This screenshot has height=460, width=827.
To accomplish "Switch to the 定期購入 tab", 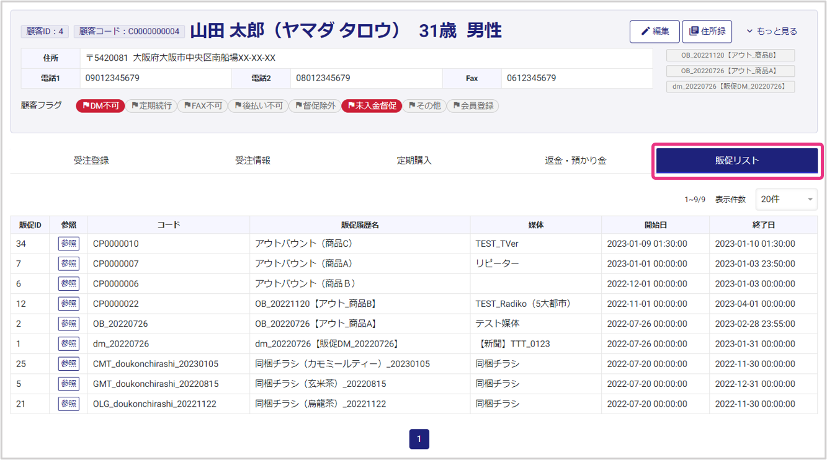I will 414,161.
